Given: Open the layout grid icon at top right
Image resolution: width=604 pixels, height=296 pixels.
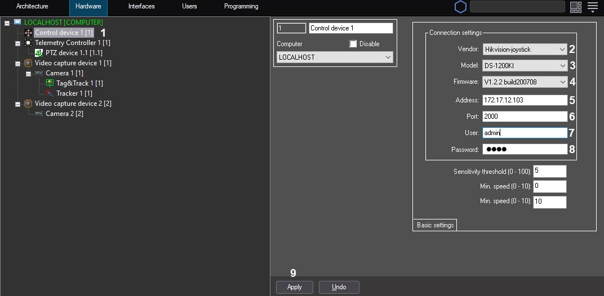Looking at the screenshot, I should click(x=575, y=7).
